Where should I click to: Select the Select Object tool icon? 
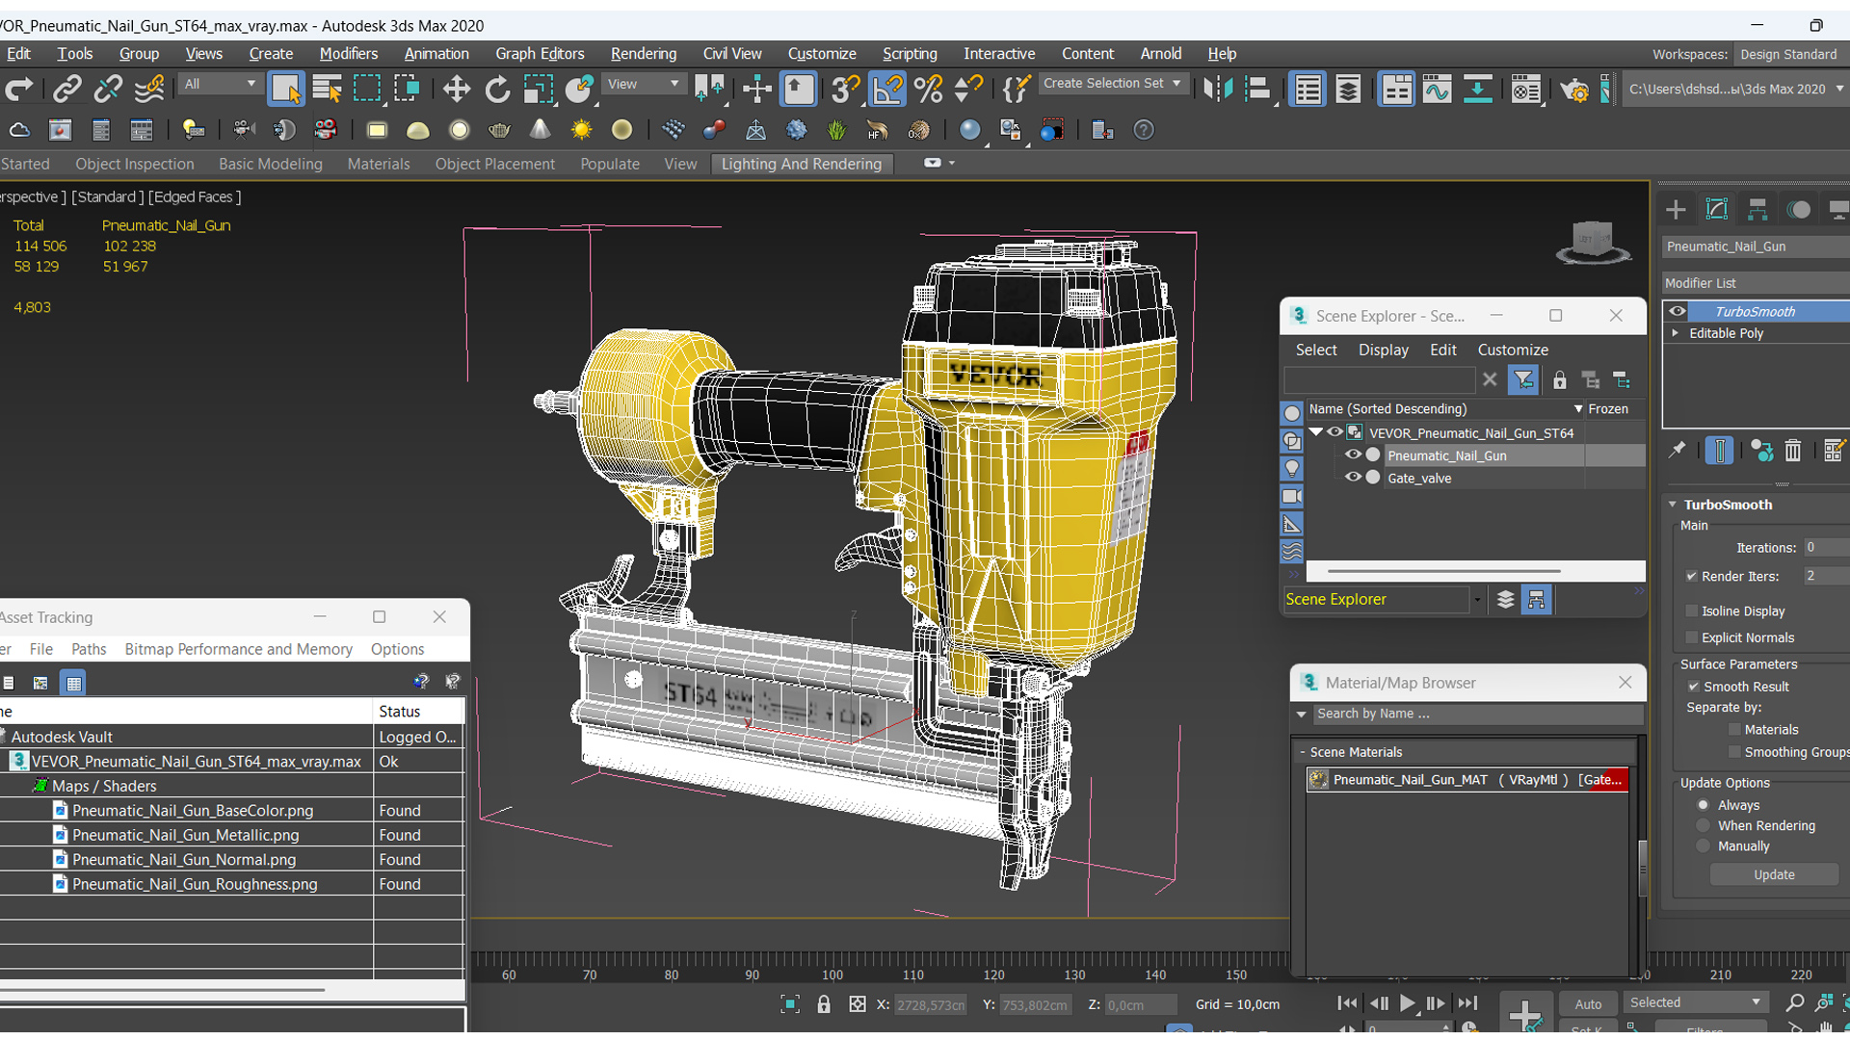(x=286, y=89)
